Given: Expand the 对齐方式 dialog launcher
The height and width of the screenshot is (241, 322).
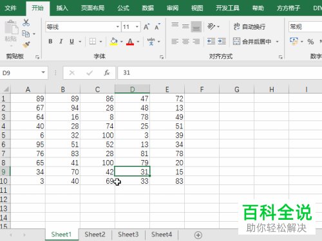Looking at the screenshot, I should (x=280, y=57).
